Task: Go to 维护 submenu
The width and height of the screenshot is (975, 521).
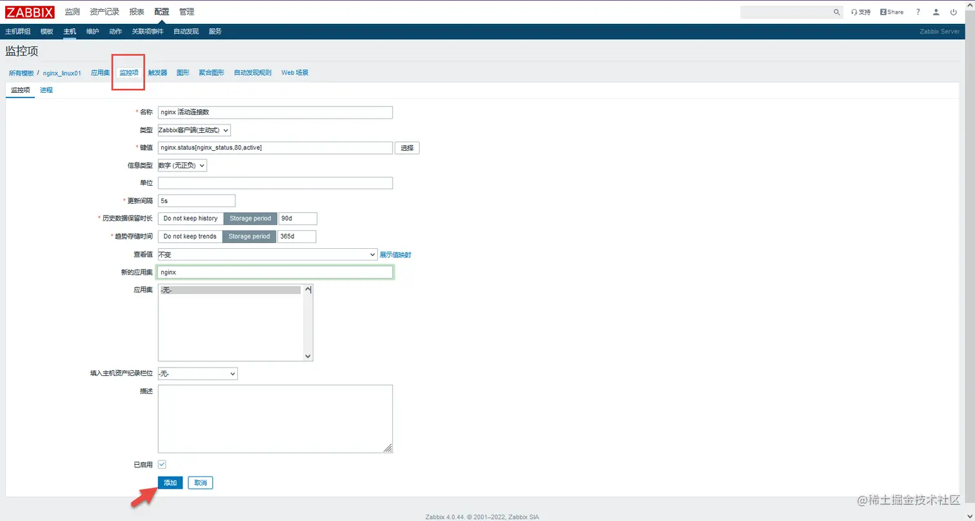Action: click(92, 32)
